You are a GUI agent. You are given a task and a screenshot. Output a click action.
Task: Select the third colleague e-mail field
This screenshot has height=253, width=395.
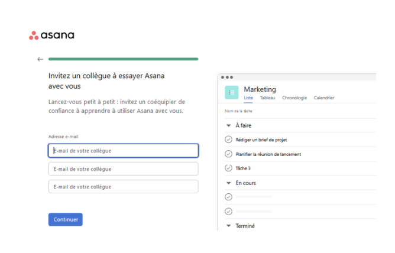123,187
